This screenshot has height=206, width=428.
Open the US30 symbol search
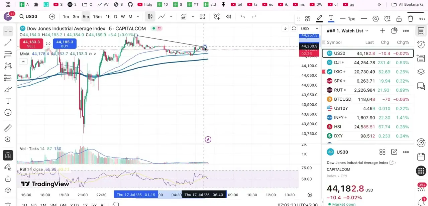click(28, 16)
